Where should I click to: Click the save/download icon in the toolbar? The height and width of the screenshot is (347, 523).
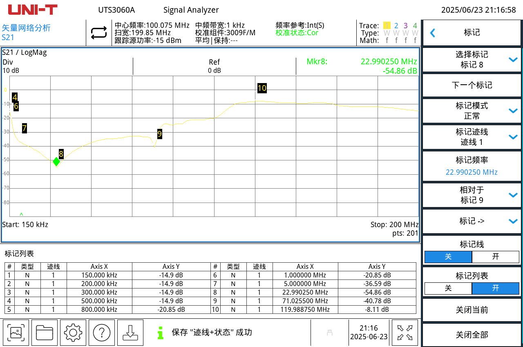[130, 333]
